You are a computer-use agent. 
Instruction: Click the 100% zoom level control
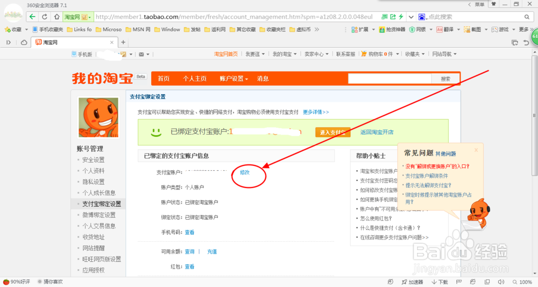pyautogui.click(x=522, y=282)
